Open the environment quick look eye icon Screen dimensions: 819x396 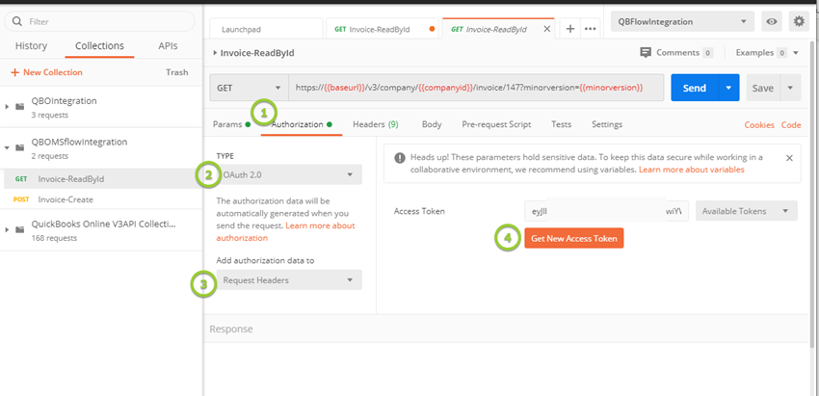coord(772,21)
